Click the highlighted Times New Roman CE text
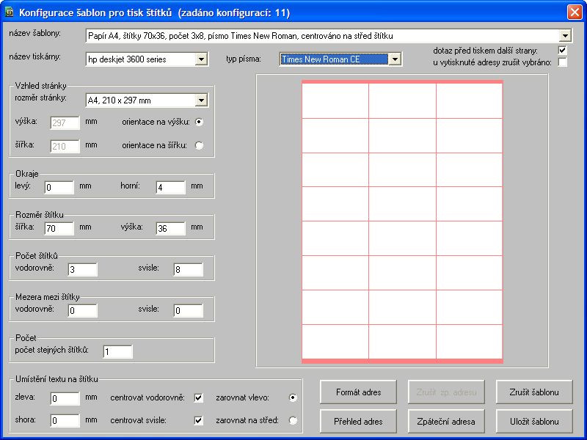Image resolution: width=587 pixels, height=440 pixels. pyautogui.click(x=321, y=59)
